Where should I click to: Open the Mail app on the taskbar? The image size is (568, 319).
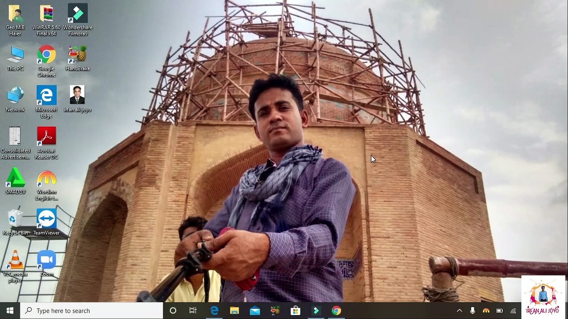pyautogui.click(x=255, y=311)
